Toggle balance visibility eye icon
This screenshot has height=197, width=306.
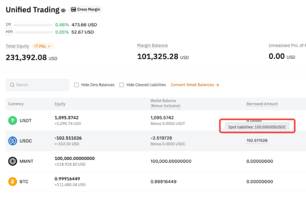63,11
